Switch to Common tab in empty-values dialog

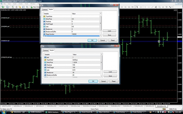tap(45, 10)
